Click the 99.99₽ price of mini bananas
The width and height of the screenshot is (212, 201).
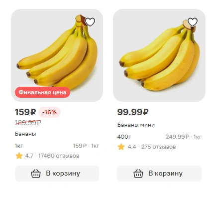click(x=133, y=112)
